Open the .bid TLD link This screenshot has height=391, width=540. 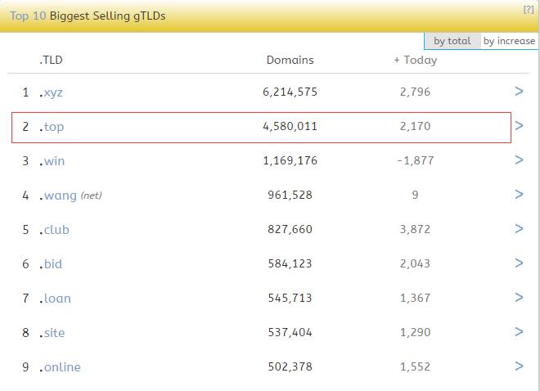coord(53,264)
